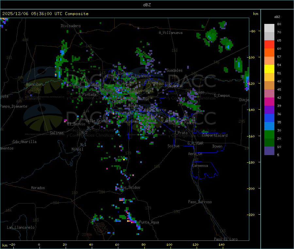Click the timestamp 2025/12/06 05:36:00 UTC Composite

coord(45,14)
